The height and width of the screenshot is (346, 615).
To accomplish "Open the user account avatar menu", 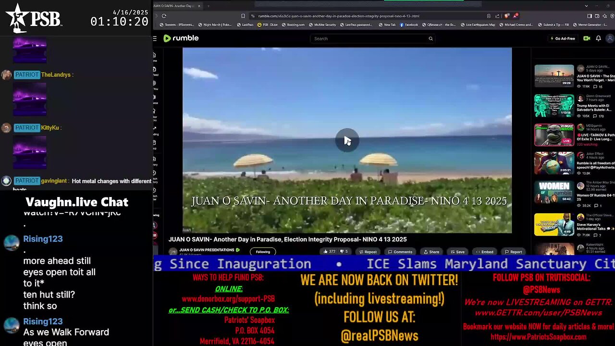I will (611, 38).
